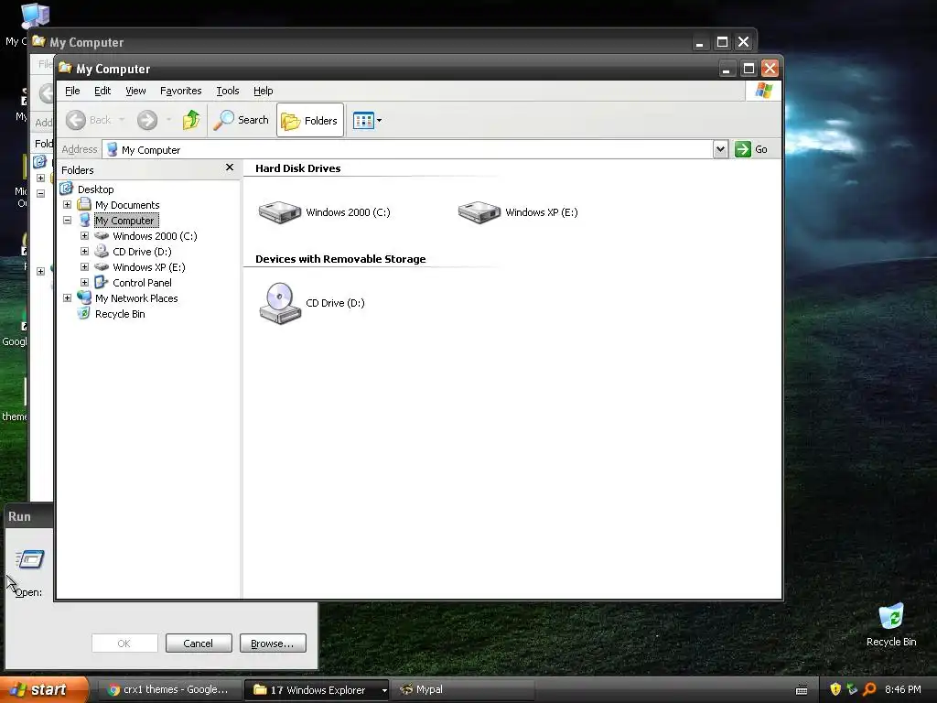Click the Address bar field

pyautogui.click(x=407, y=149)
